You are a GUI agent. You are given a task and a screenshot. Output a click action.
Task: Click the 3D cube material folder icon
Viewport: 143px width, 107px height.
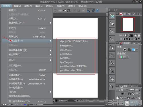click(x=112, y=79)
